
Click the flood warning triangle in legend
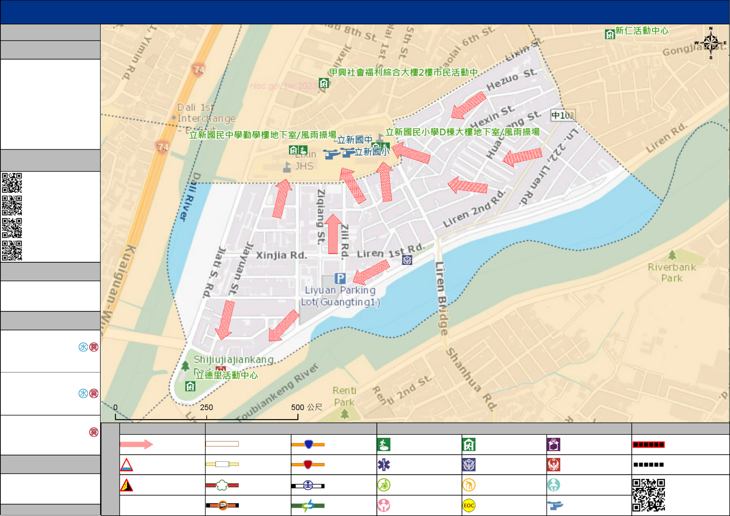point(126,465)
